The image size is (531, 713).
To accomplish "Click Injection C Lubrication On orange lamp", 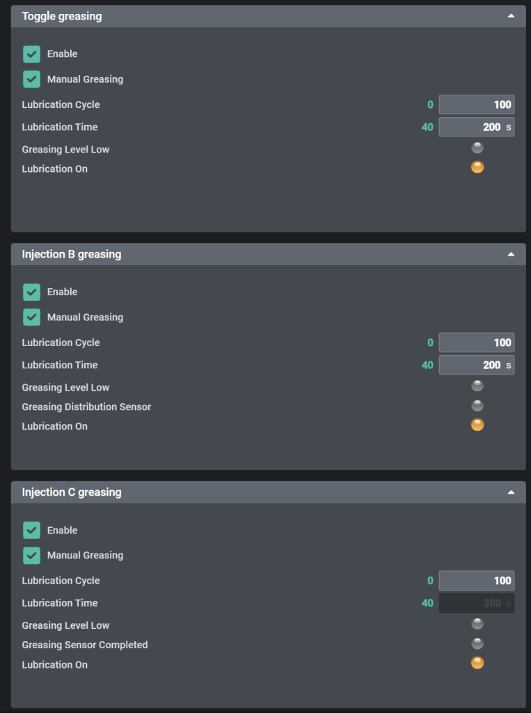I will [x=477, y=663].
